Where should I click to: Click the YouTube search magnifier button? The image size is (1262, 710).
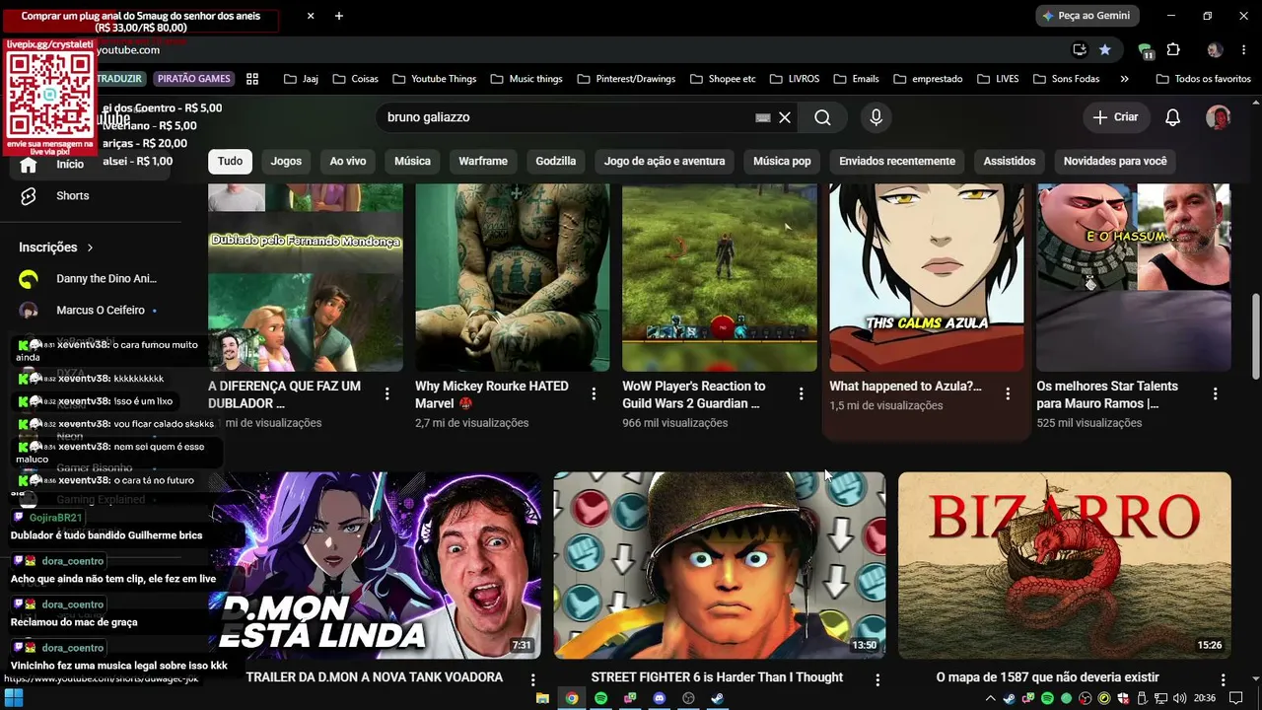click(822, 117)
